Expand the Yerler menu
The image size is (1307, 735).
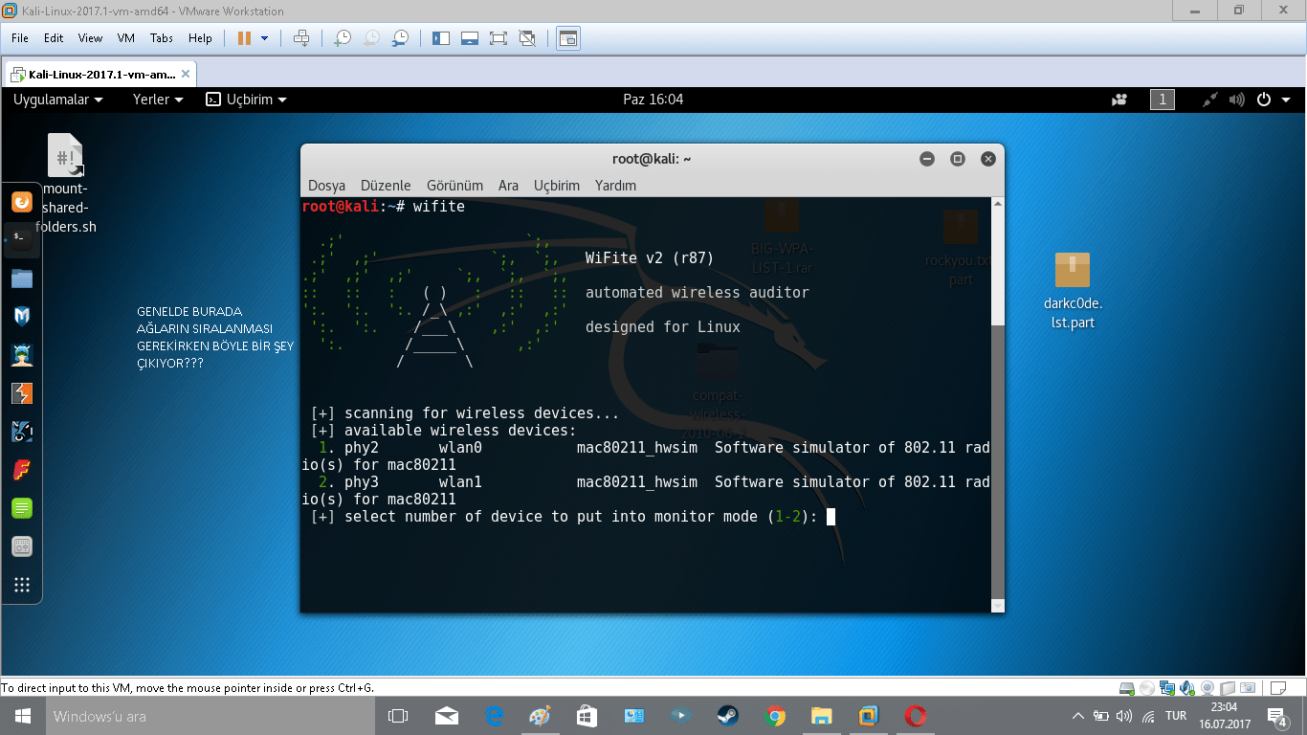[158, 100]
